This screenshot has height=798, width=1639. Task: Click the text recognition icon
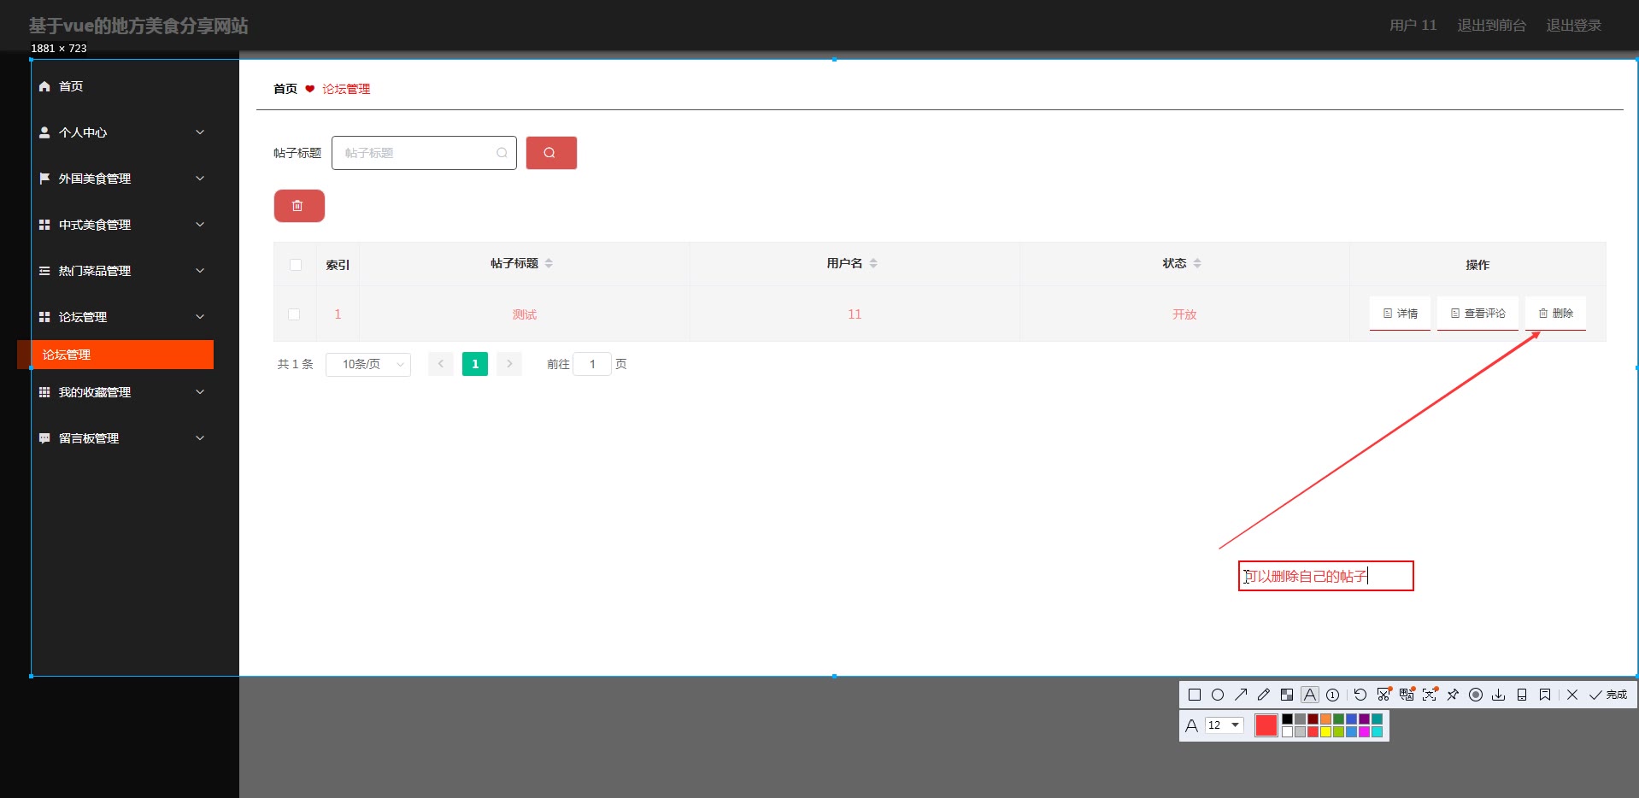(x=1430, y=694)
